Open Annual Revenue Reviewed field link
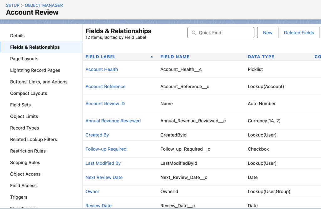 [x=113, y=121]
